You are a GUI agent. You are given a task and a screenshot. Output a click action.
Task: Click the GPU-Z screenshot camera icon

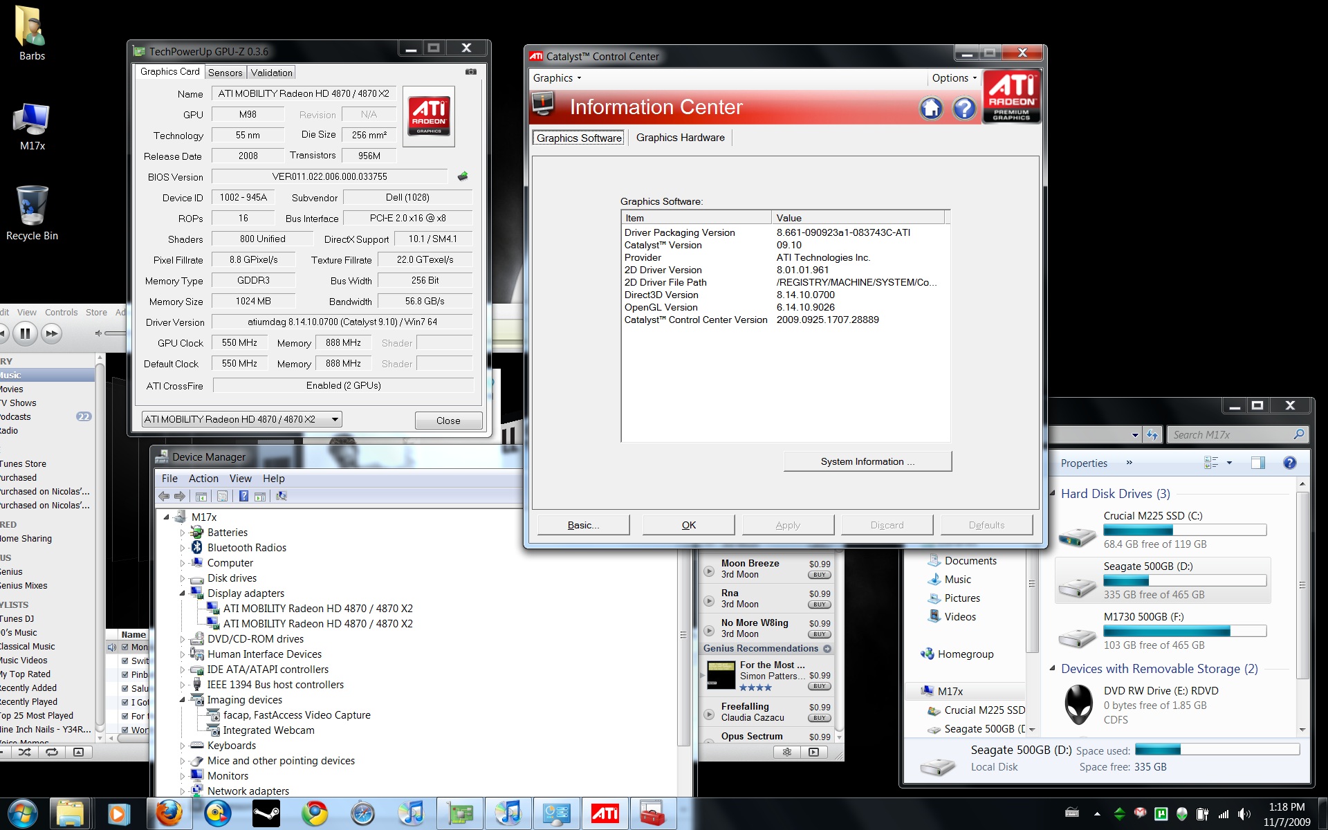click(x=471, y=72)
